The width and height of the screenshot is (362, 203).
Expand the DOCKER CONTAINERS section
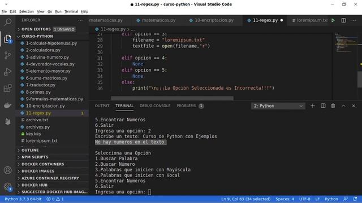tap(52, 164)
